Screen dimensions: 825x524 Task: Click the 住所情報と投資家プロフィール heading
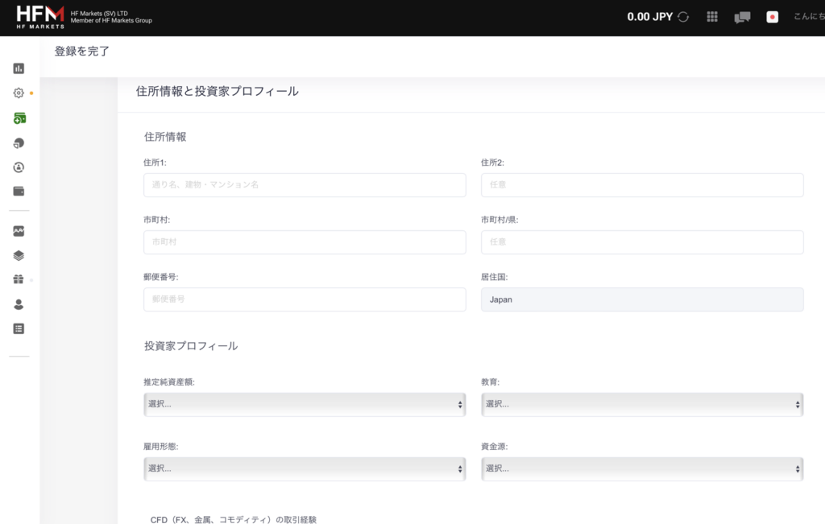[x=218, y=92]
